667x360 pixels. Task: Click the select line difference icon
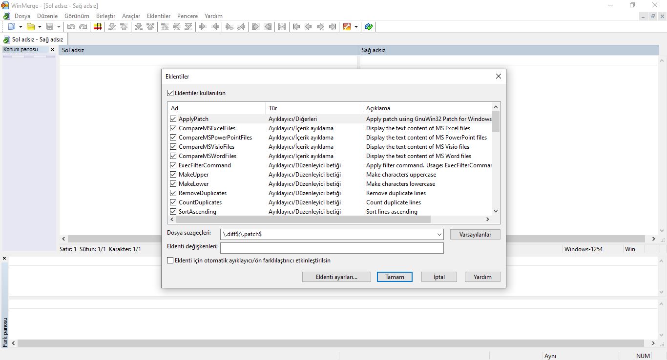pyautogui.click(x=98, y=26)
